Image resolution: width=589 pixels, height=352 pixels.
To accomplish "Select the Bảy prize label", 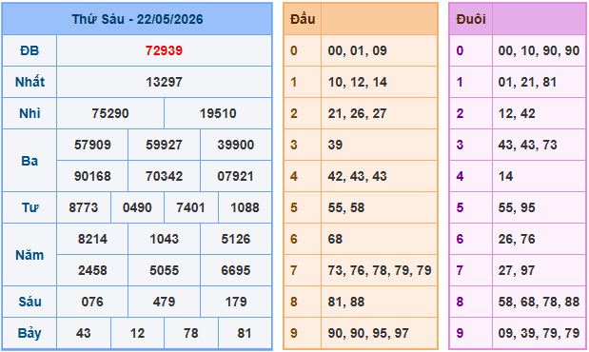I will 29,333.
